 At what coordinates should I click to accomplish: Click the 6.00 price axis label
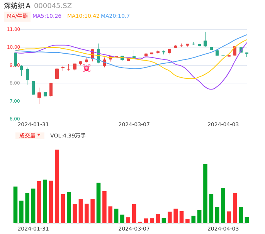(15, 119)
